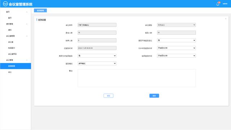Open the 是否允许延后签到 dropdown
Screen dimensions: 231x130
point(97,56)
